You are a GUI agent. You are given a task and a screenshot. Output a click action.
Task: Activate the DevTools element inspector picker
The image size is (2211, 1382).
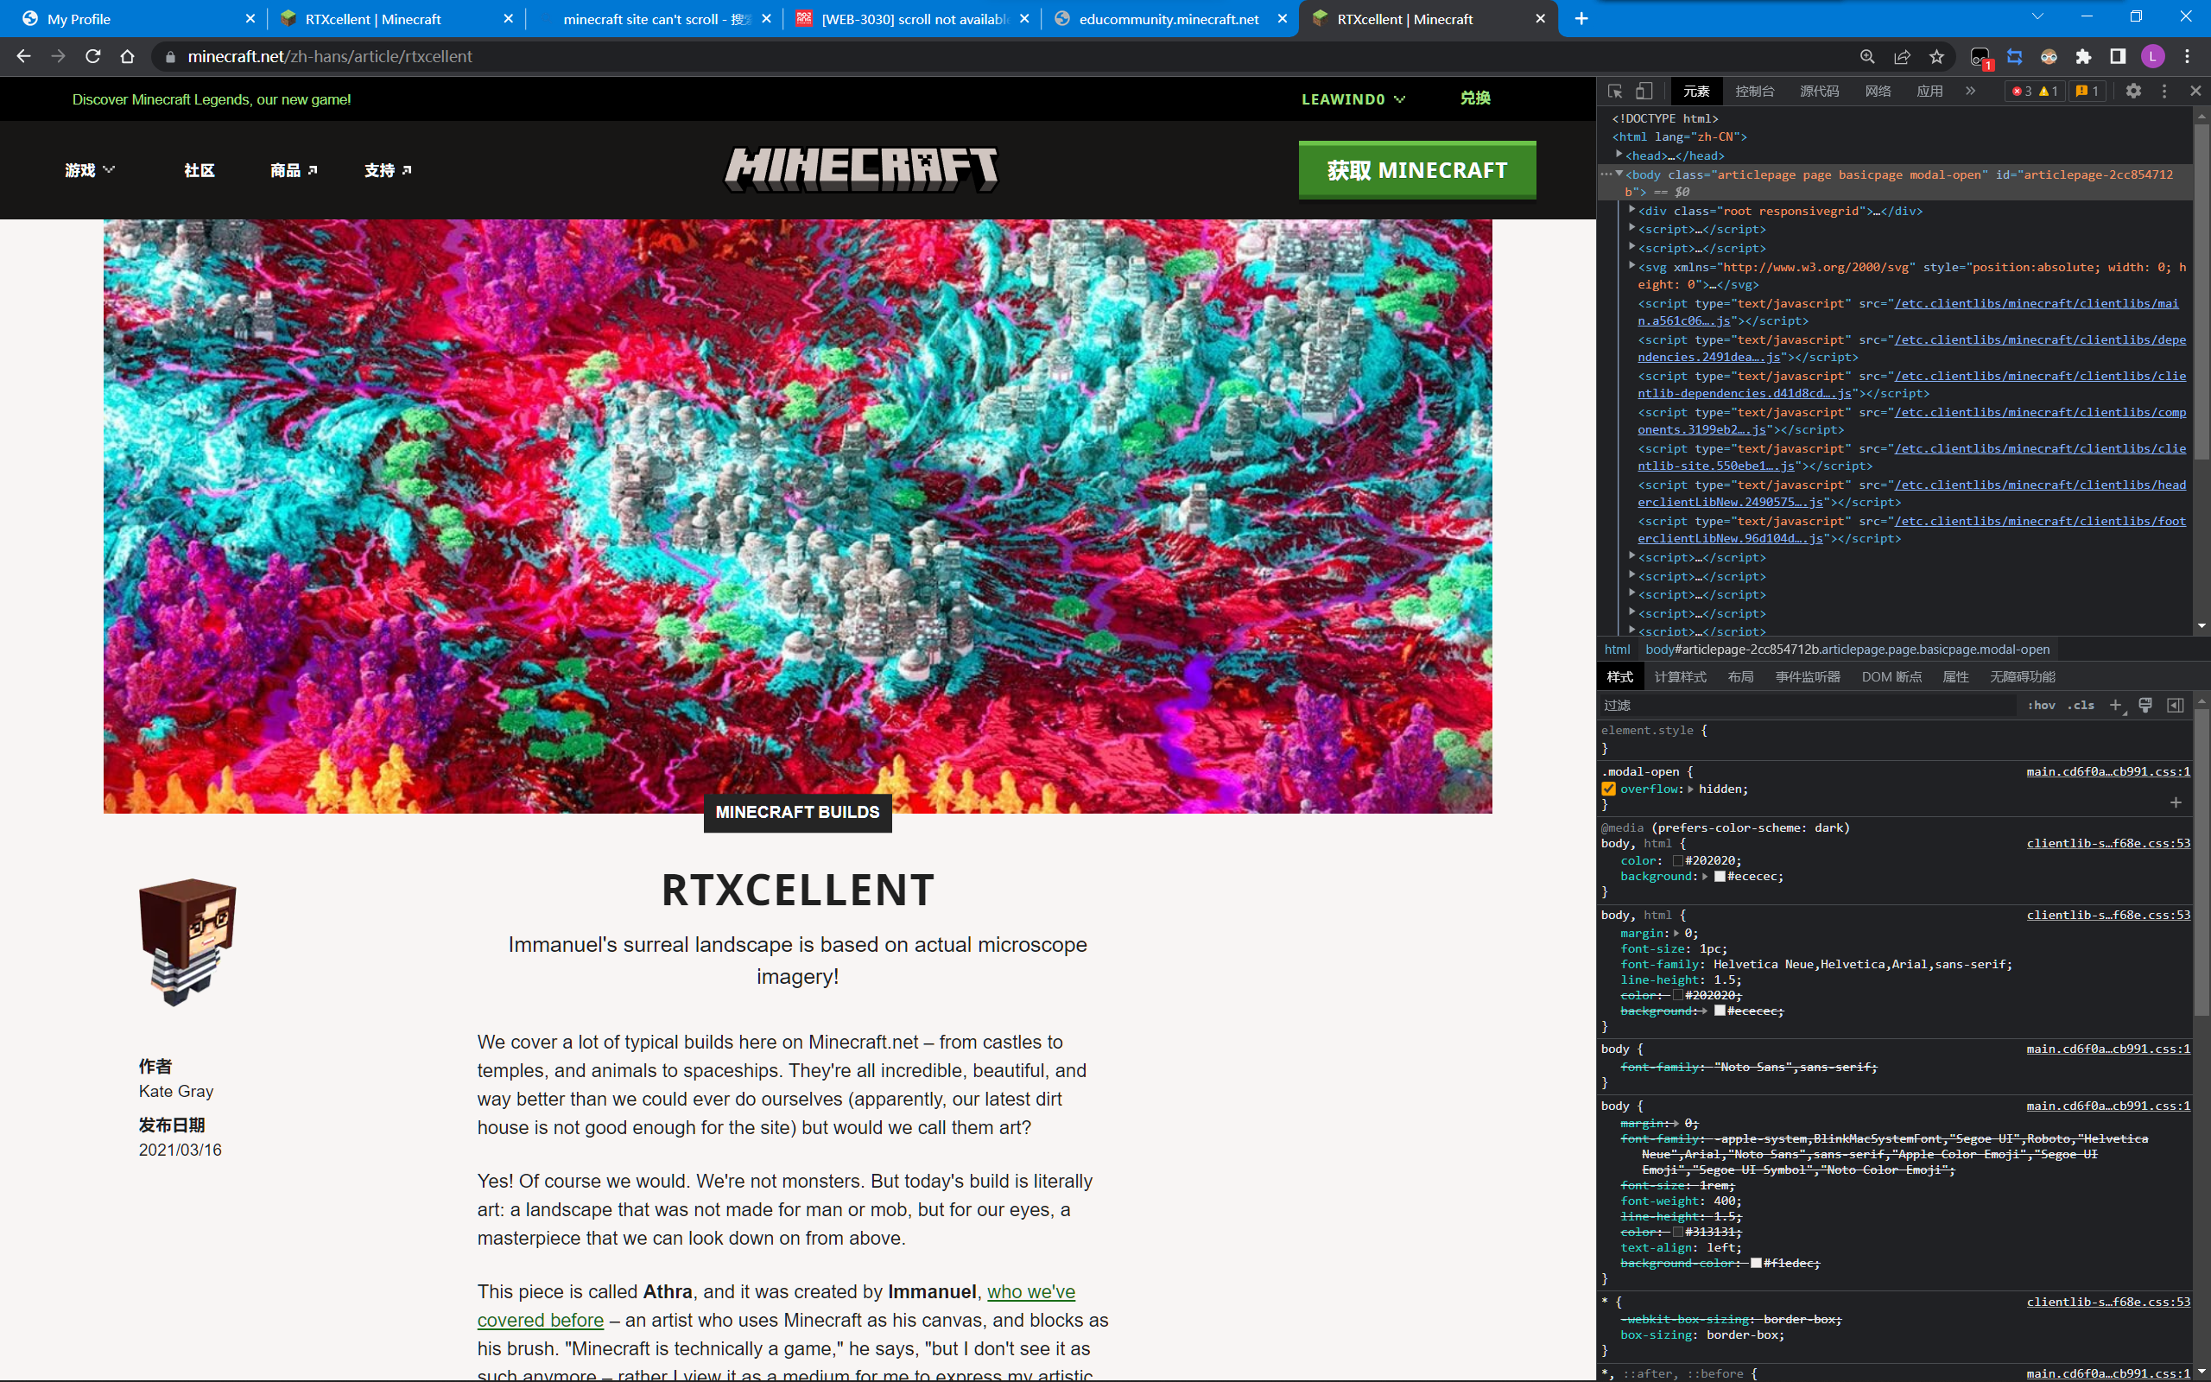(x=1614, y=92)
